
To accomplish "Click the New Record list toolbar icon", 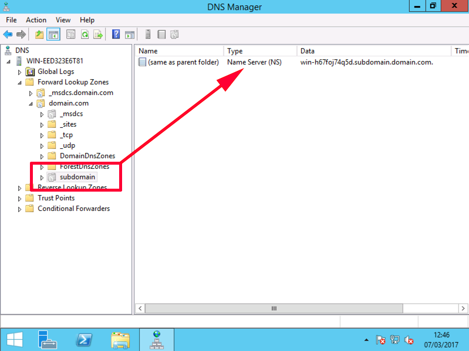I will coord(161,35).
